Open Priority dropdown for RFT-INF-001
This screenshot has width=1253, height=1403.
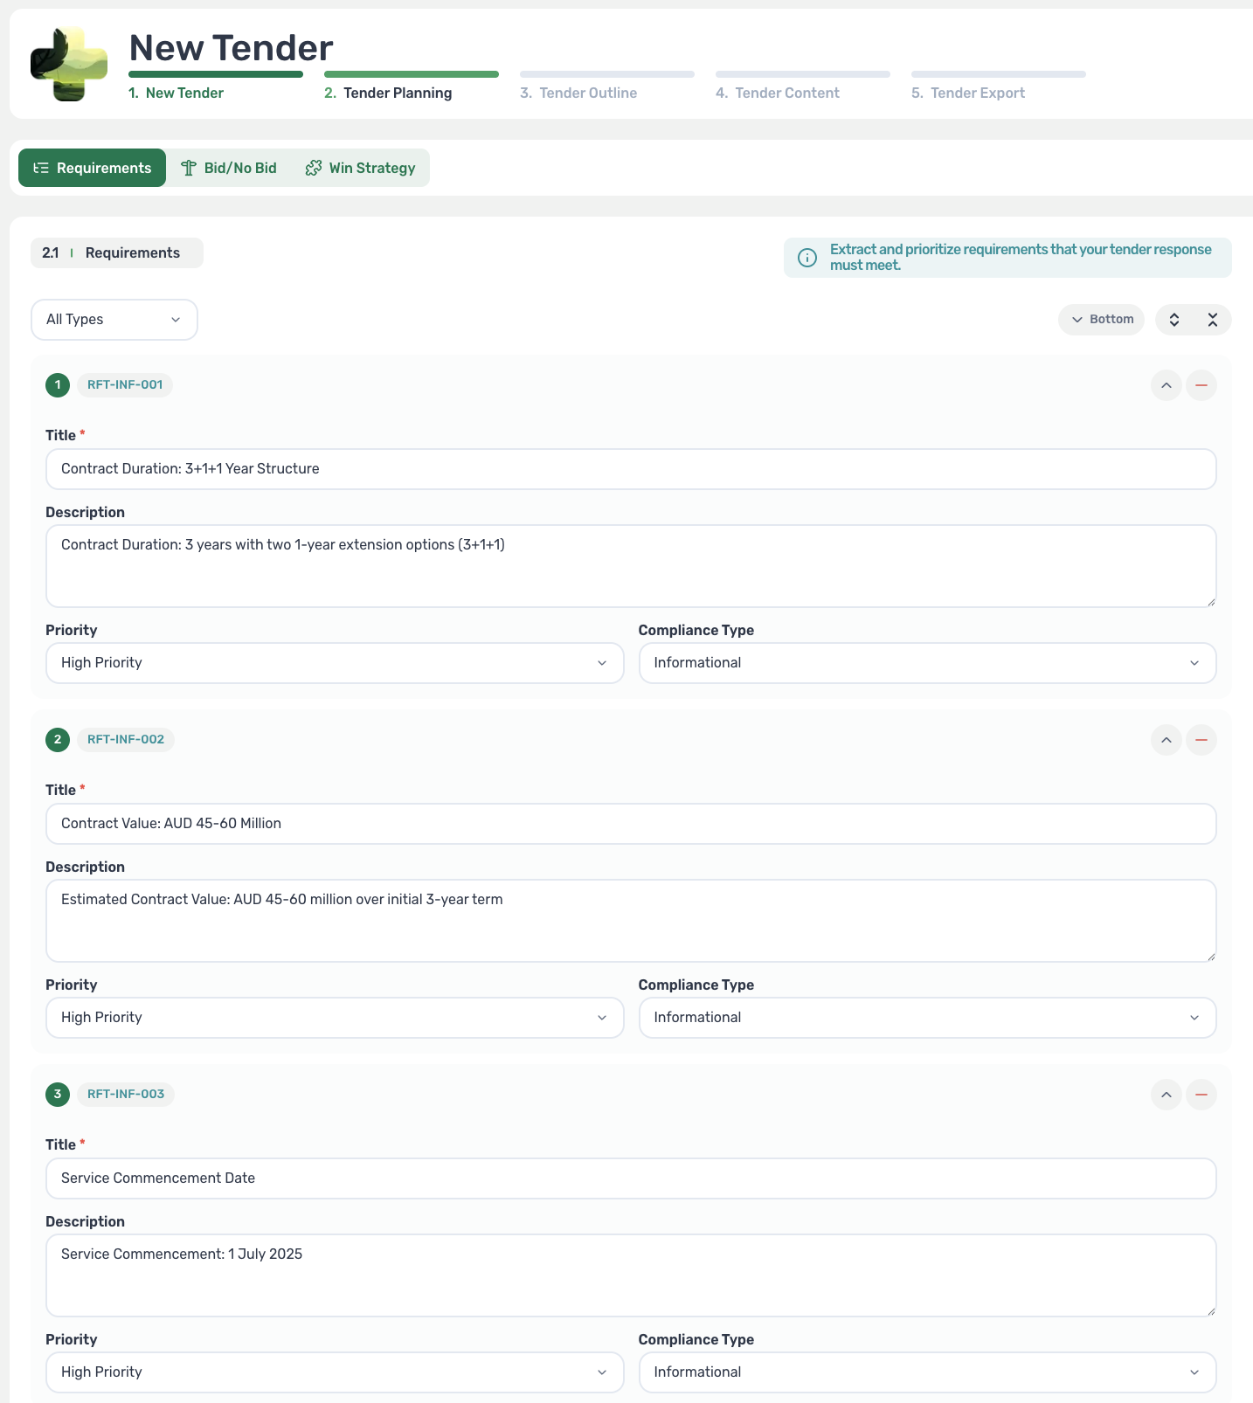coord(335,663)
